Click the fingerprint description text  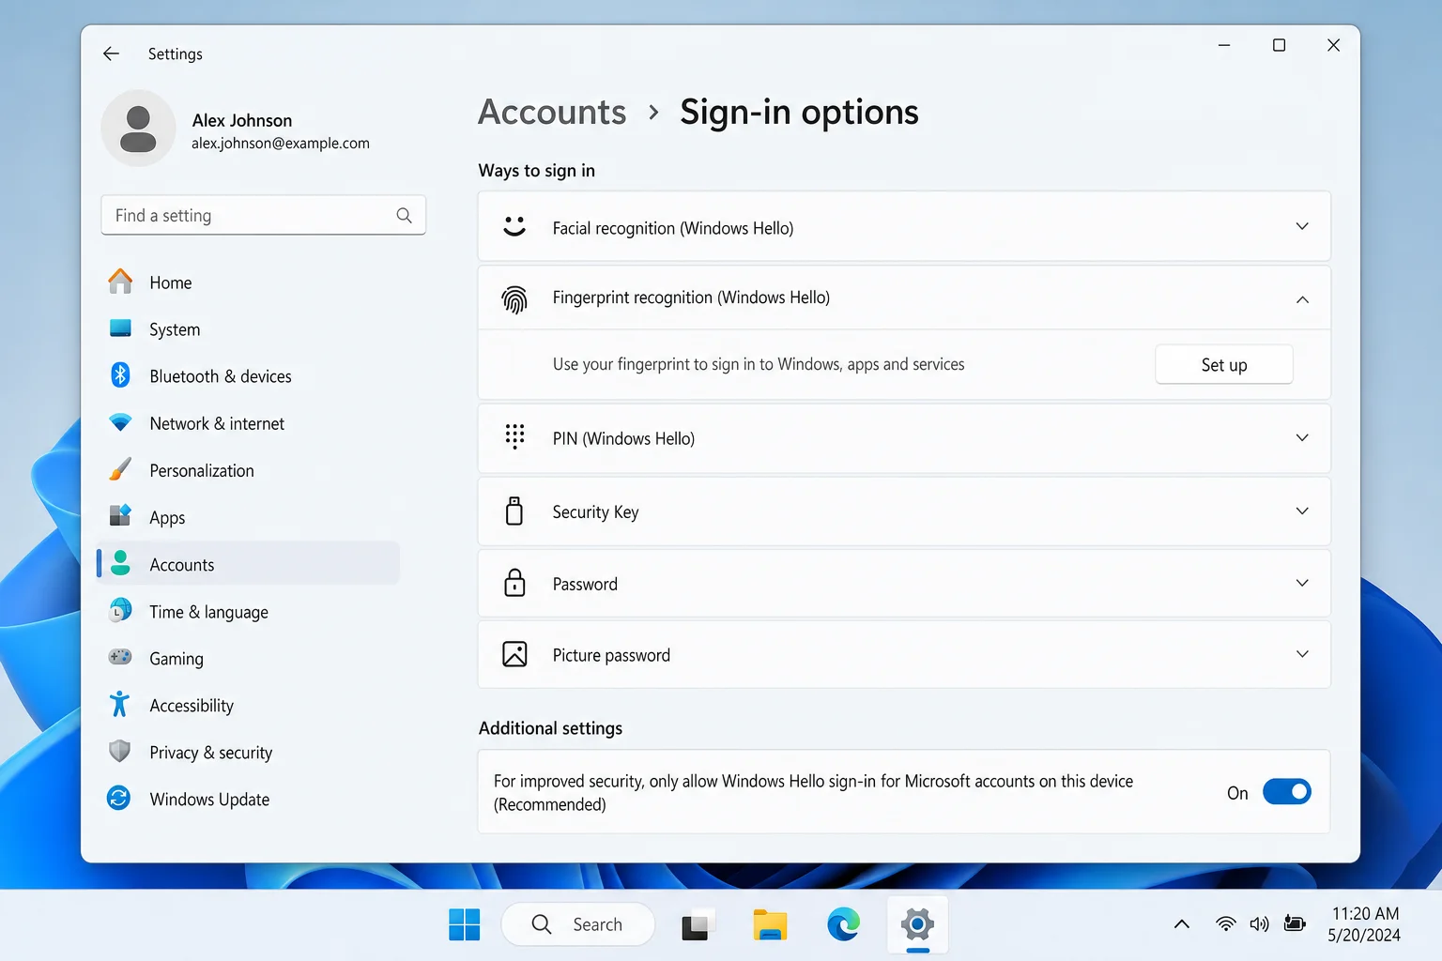coord(759,364)
